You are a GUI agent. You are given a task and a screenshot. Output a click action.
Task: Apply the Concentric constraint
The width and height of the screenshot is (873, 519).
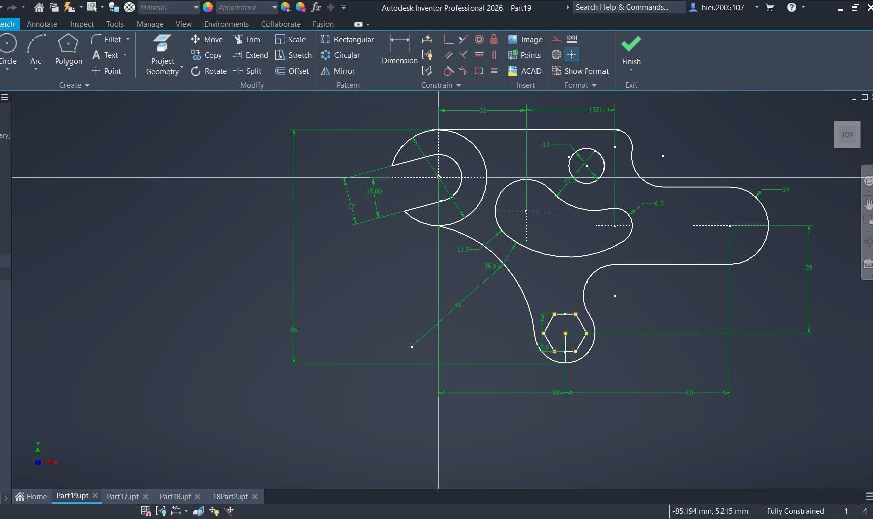click(x=479, y=39)
